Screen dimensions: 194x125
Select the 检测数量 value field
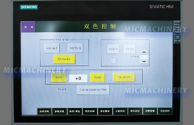pyautogui.click(x=144, y=57)
